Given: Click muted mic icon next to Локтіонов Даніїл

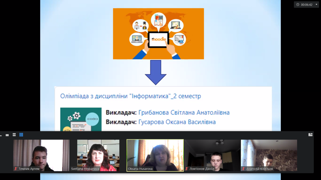Looking at the screenshot, I should [x=187, y=169].
